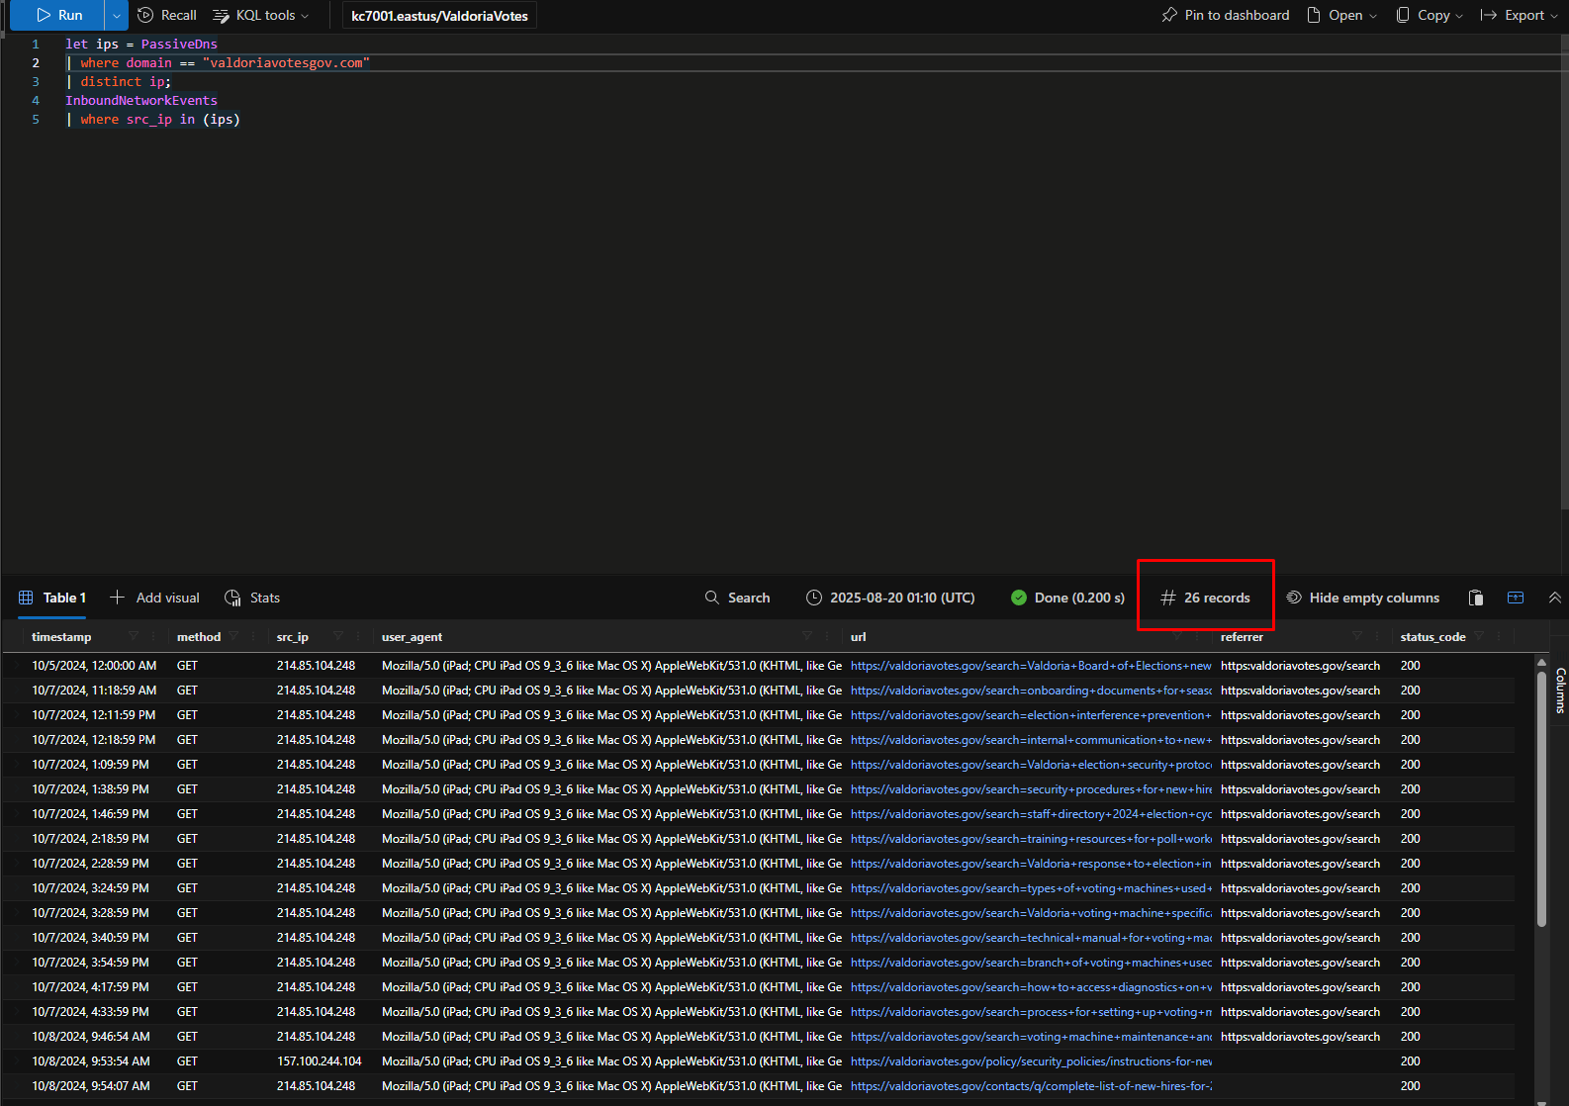Run the KQL query
This screenshot has width=1569, height=1106.
click(57, 15)
